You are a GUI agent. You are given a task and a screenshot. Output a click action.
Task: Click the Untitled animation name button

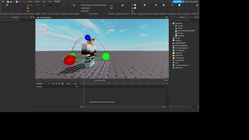[x=40, y=84]
